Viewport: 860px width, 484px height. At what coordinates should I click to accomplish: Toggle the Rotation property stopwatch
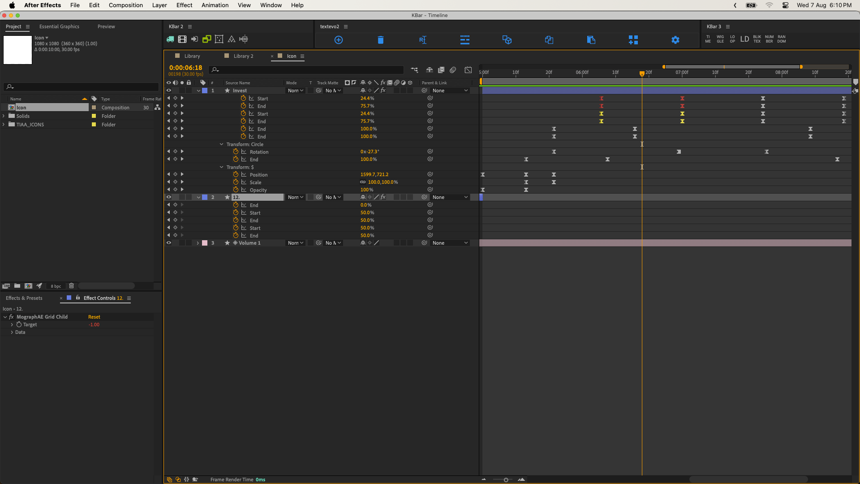236,152
